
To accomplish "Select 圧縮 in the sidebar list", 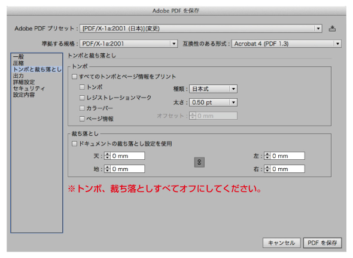I will coord(19,63).
